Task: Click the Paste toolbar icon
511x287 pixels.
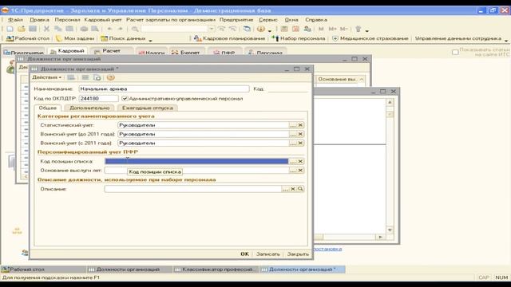Action: coord(69,29)
